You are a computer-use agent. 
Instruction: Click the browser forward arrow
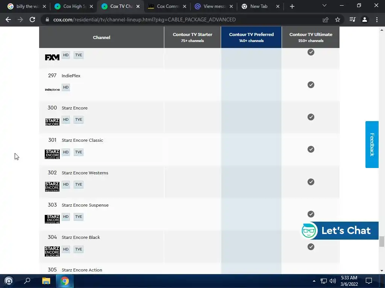20,19
